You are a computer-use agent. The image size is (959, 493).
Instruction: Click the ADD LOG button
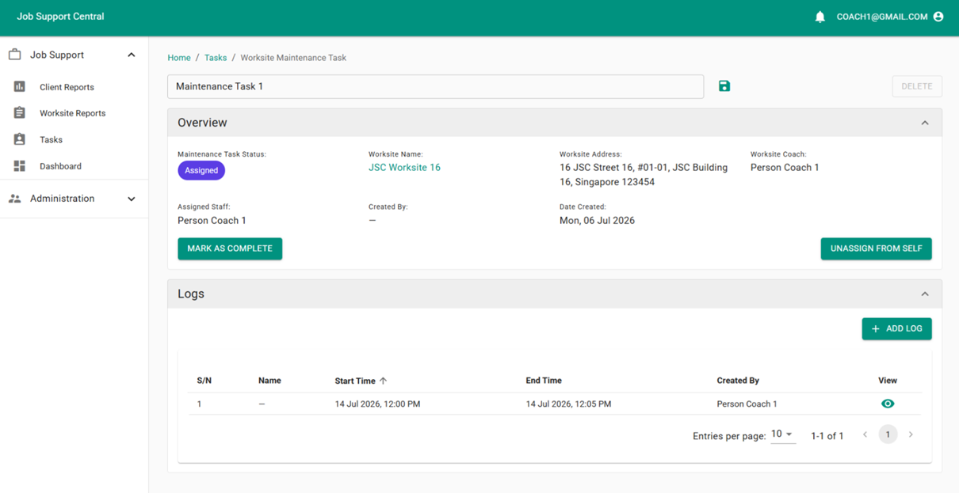pyautogui.click(x=896, y=328)
